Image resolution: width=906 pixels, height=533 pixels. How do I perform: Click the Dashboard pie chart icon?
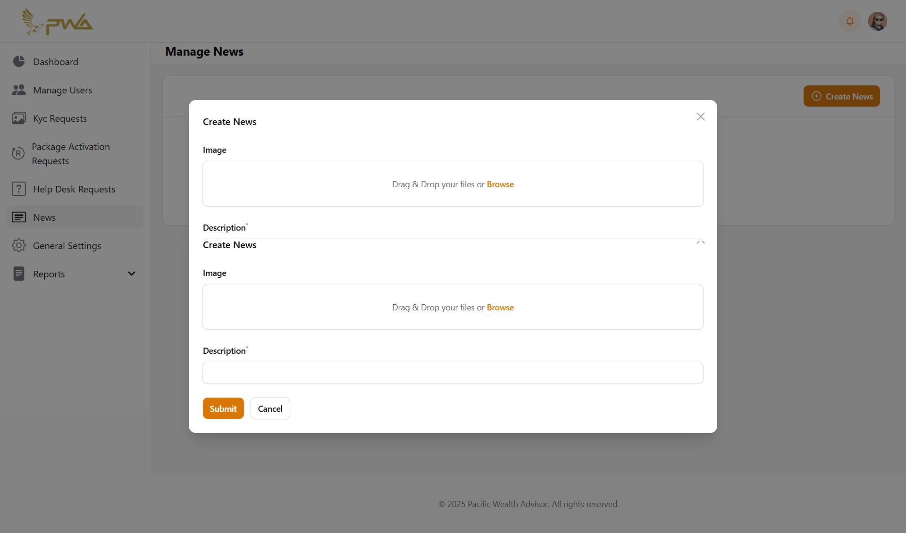19,61
